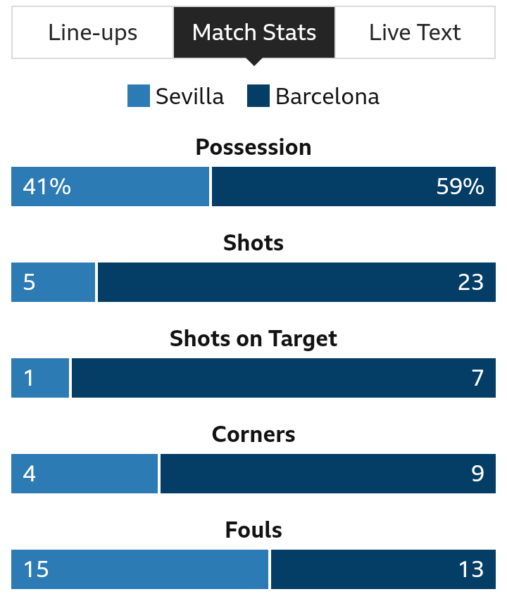Select the Match Stats tab
Screen dimensions: 507x594
point(254,32)
